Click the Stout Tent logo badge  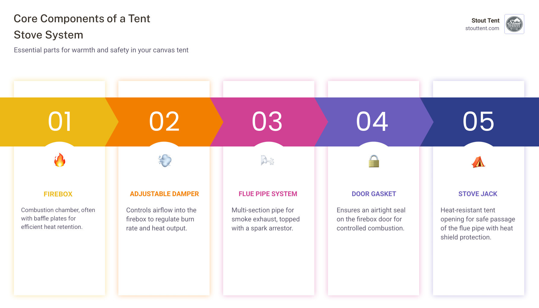pos(514,24)
